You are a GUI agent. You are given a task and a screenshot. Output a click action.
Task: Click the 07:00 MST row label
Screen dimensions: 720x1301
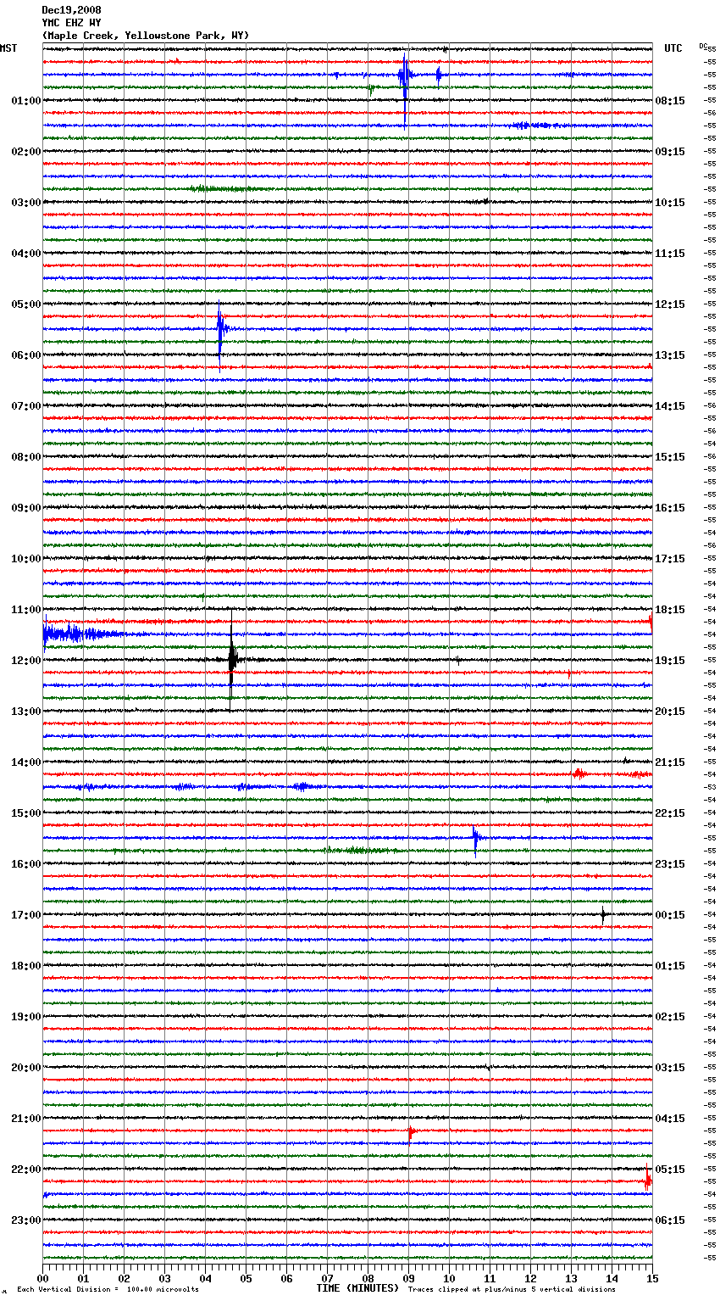pos(26,406)
